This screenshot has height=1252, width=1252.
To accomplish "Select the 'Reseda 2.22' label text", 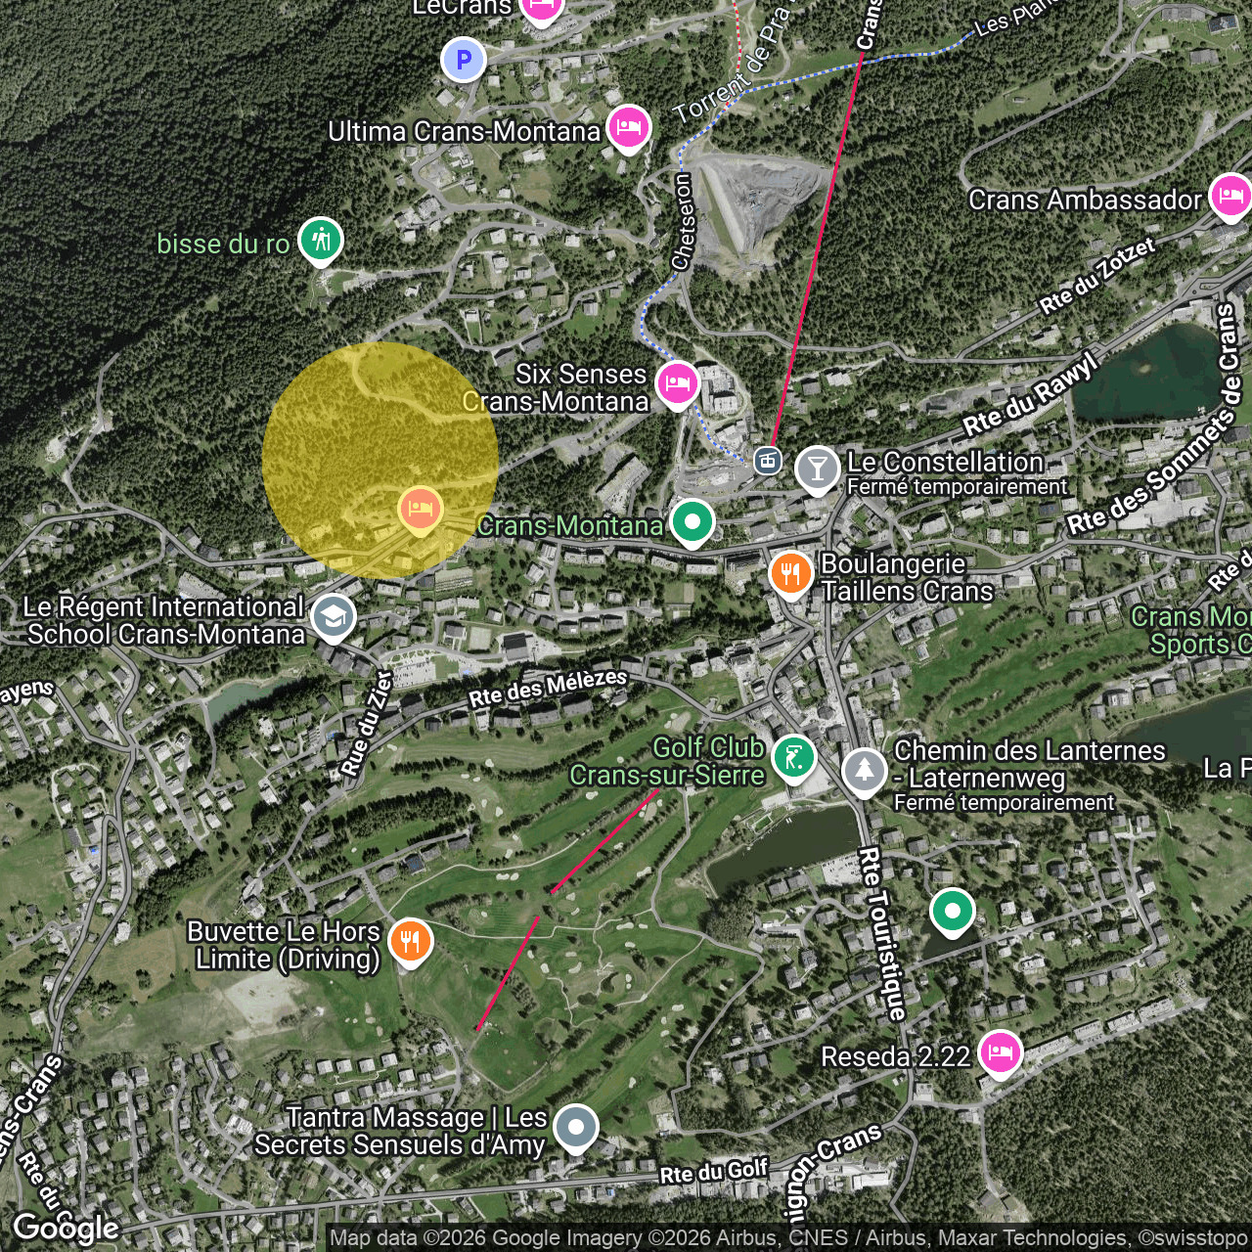I will pyautogui.click(x=895, y=1056).
